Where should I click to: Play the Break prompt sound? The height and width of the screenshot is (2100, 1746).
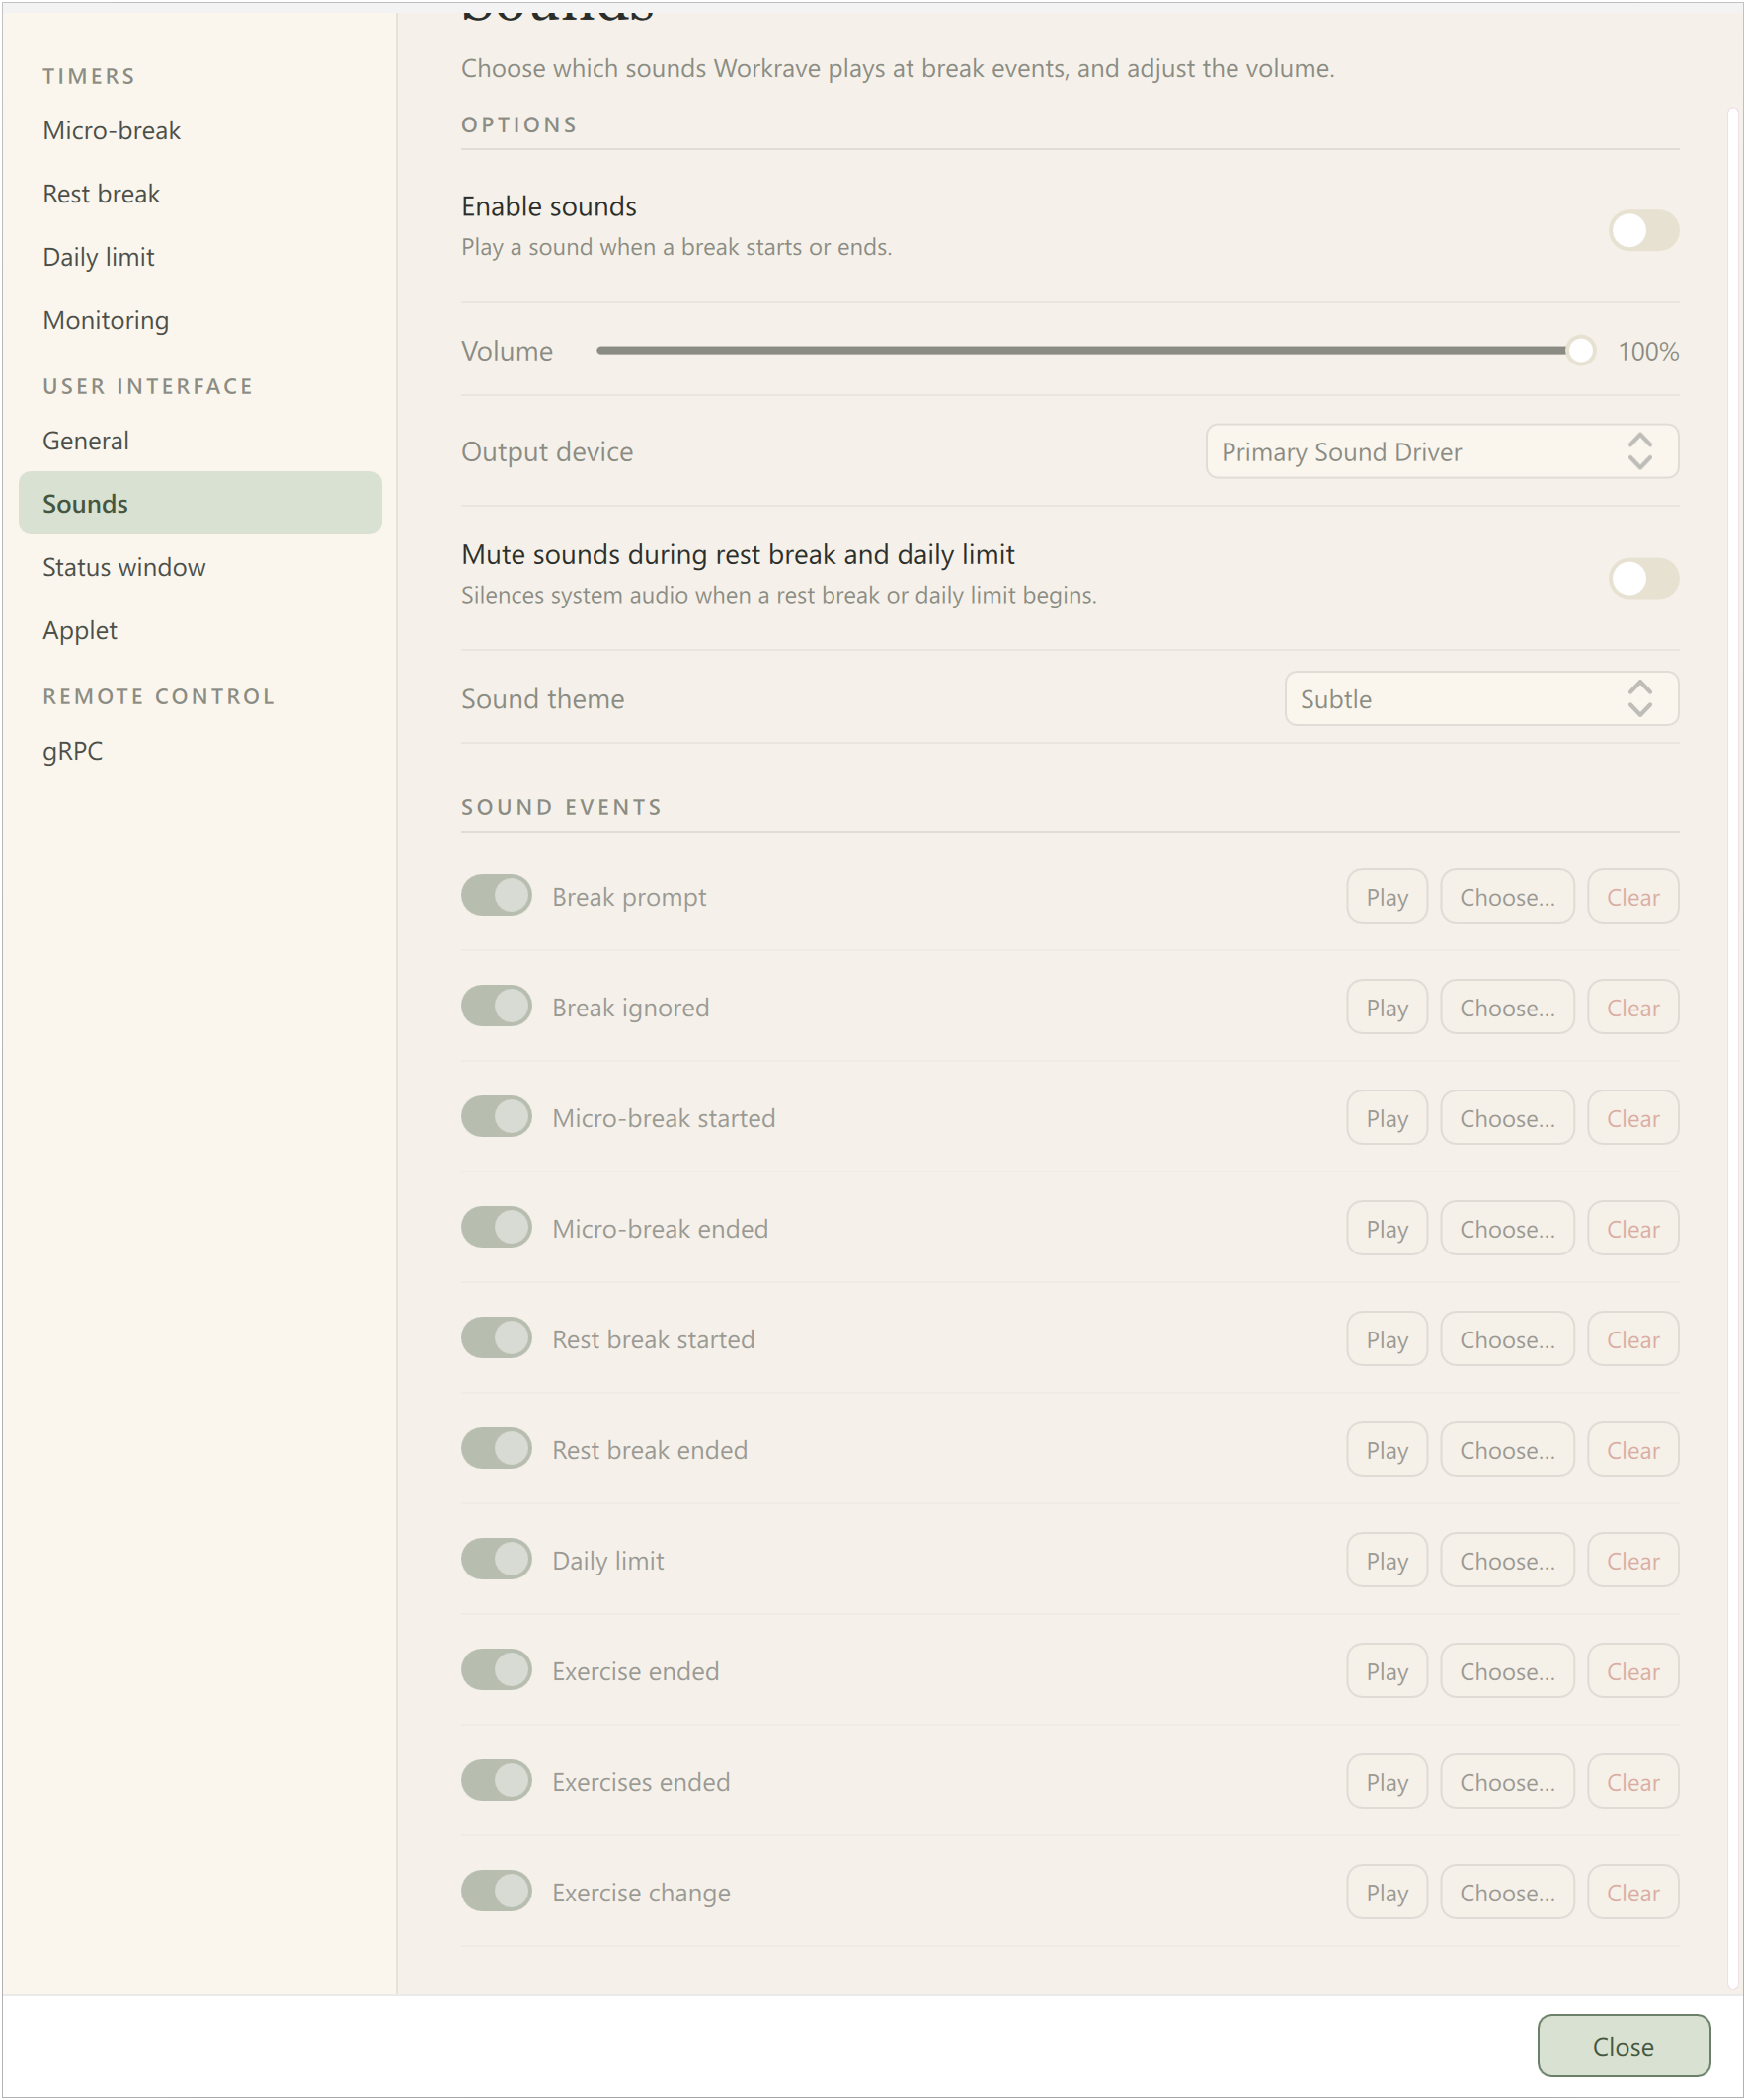(x=1387, y=897)
